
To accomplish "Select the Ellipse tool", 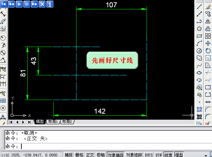I will tap(199, 73).
